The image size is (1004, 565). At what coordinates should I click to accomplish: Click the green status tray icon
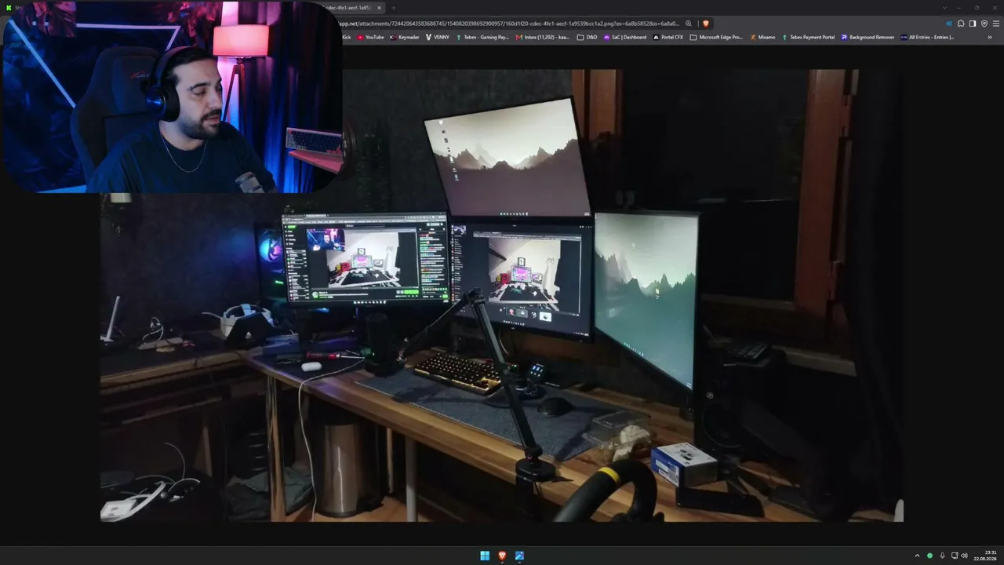(929, 556)
